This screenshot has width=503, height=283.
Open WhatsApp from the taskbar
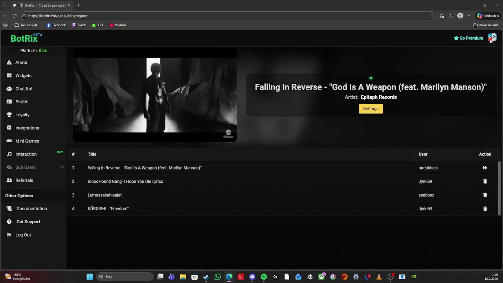click(218, 277)
